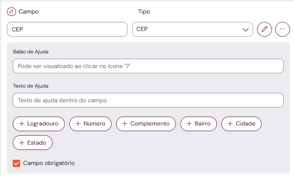
Task: Focus the Texto de Ajuda input field
Action: 148,100
